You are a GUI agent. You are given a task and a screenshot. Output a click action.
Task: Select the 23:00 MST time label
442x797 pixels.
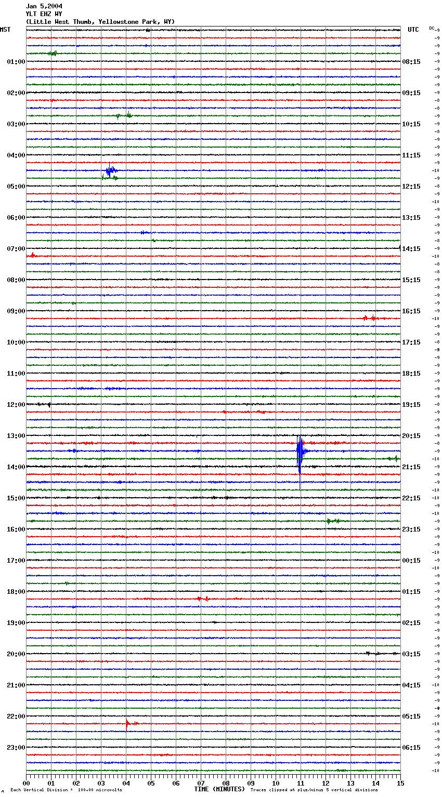(16, 748)
